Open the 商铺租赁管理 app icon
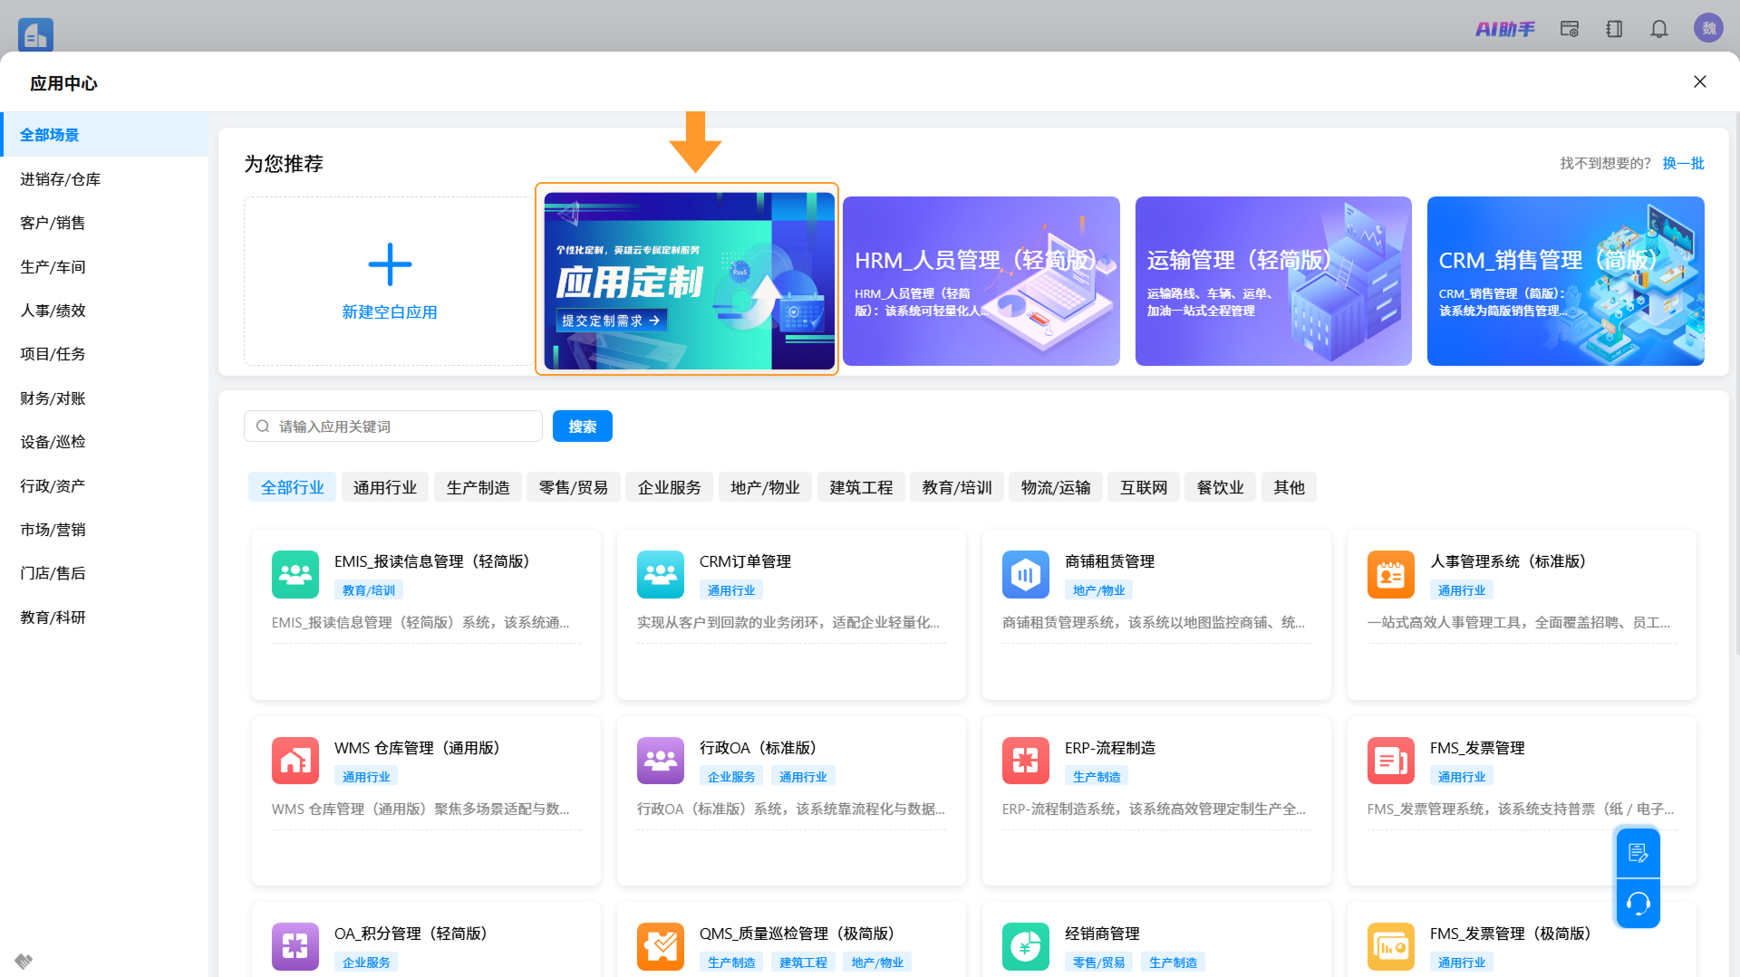Screen dimensions: 1740x977 [x=1026, y=574]
